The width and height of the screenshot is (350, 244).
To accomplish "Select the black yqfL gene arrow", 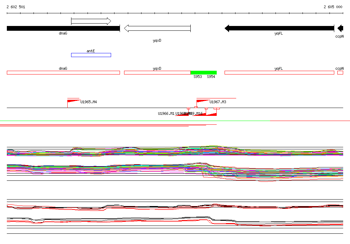I will [x=279, y=28].
